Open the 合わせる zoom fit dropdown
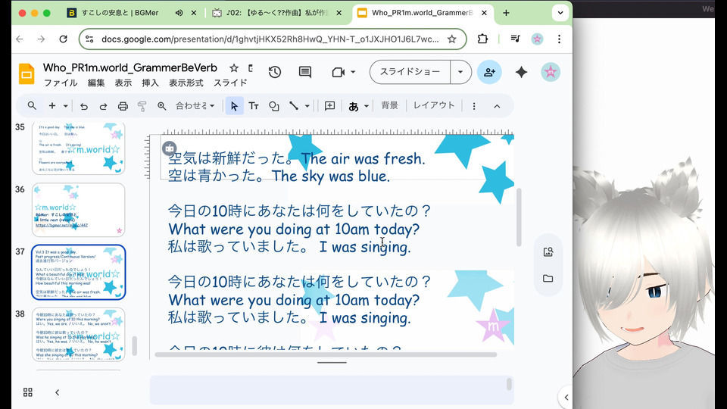Screen dimensions: 727x409 point(195,106)
